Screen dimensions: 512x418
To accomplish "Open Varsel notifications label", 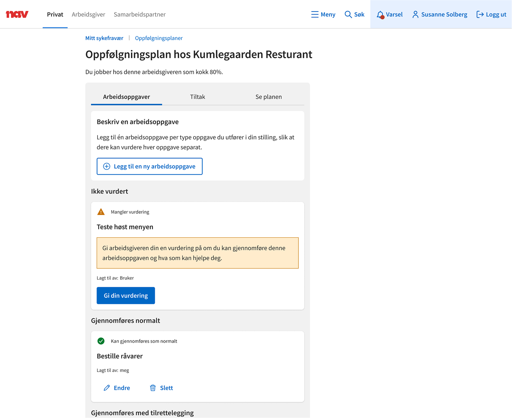I will pos(394,14).
